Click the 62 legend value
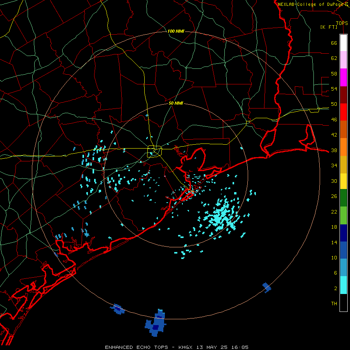This screenshot has width=350, height=350. click(334, 58)
